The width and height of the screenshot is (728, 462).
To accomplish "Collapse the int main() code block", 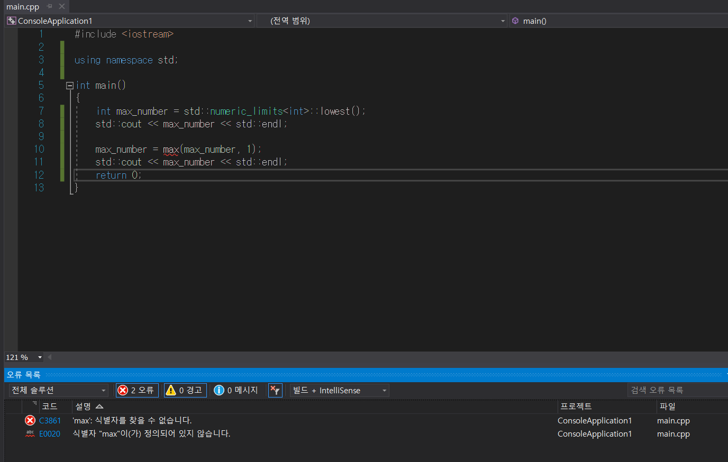I will (x=69, y=86).
